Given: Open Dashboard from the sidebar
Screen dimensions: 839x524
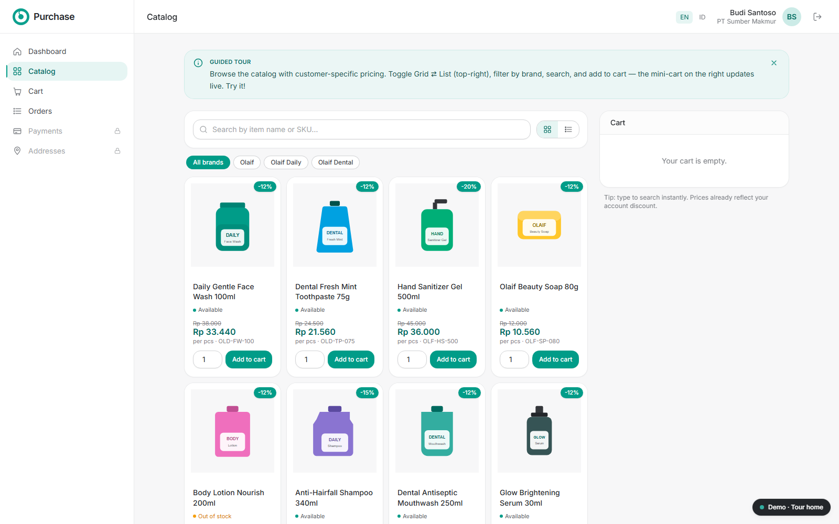Looking at the screenshot, I should [x=67, y=51].
